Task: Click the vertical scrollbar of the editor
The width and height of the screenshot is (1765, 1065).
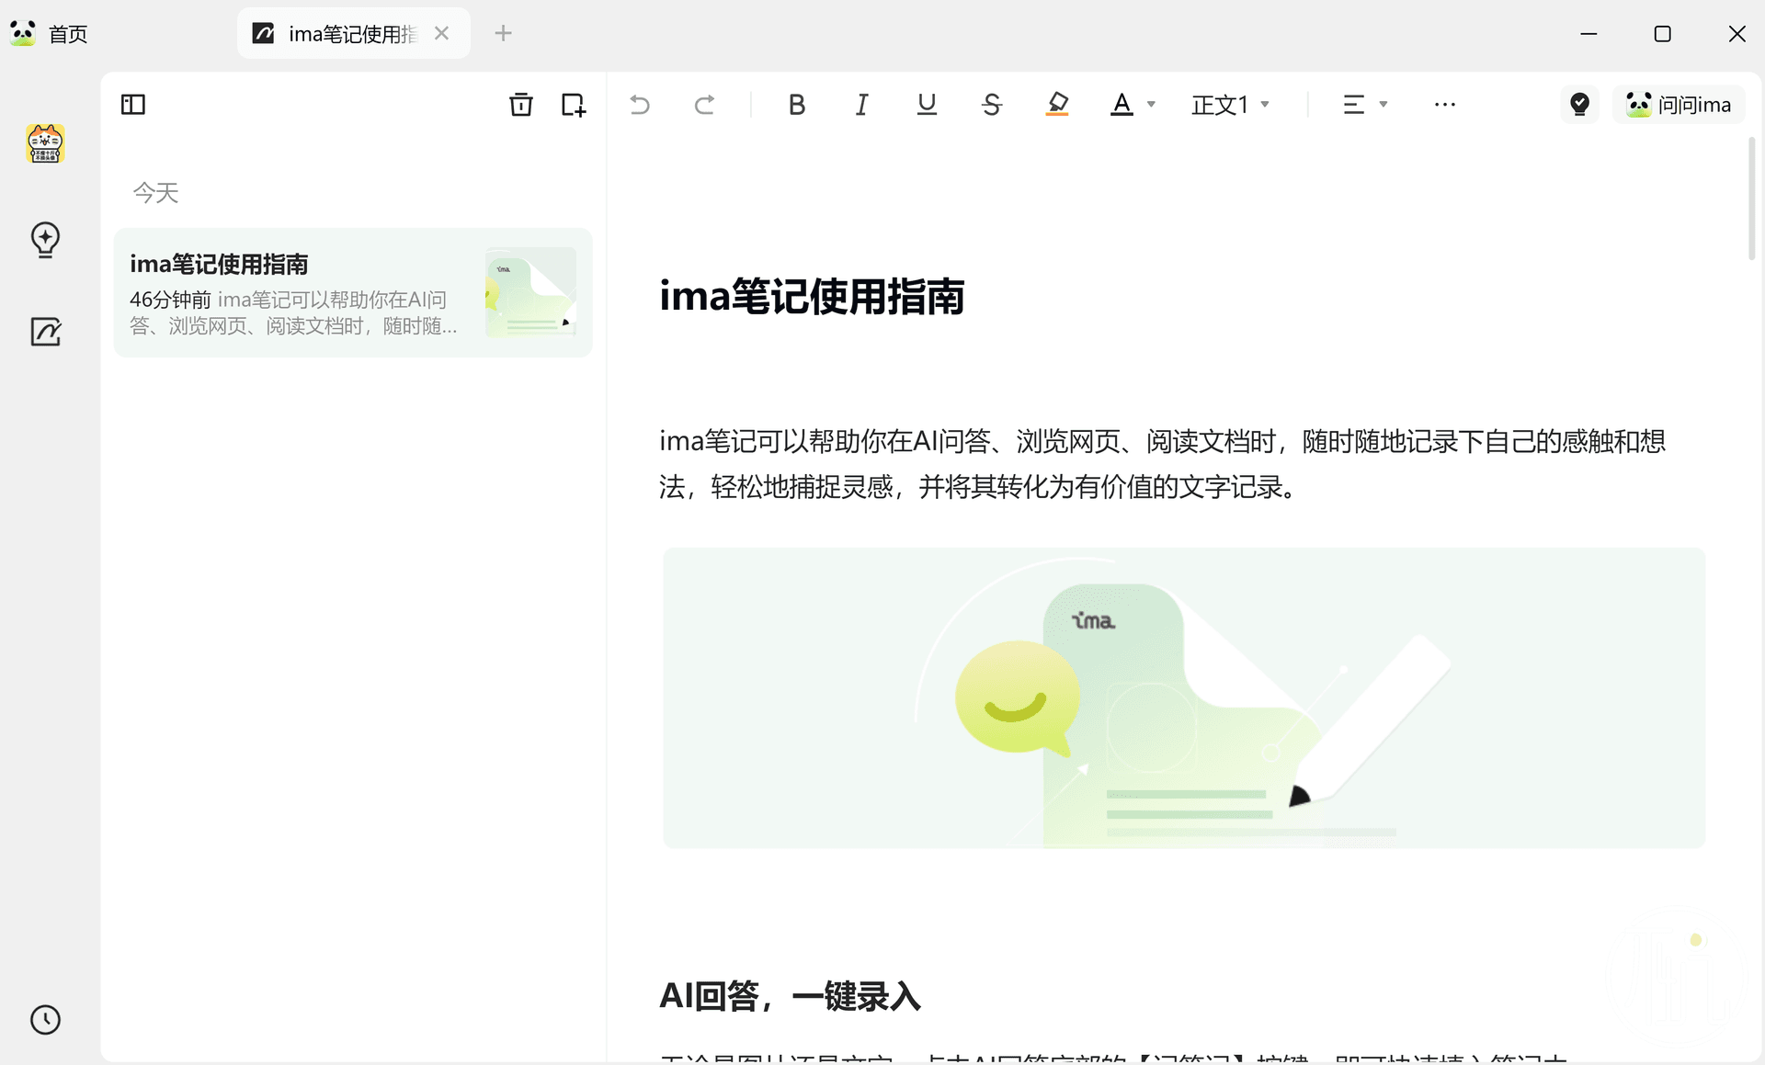Action: [1752, 198]
